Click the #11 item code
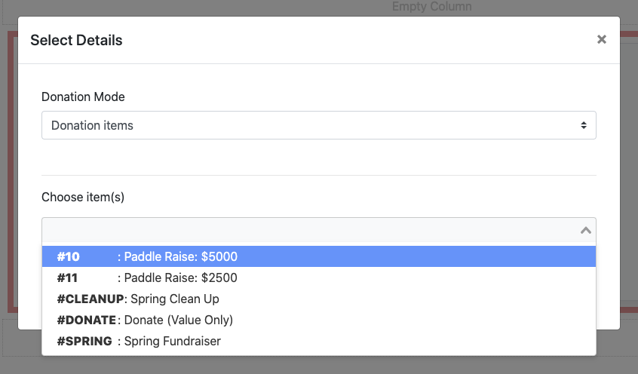The height and width of the screenshot is (374, 638). pyautogui.click(x=67, y=277)
